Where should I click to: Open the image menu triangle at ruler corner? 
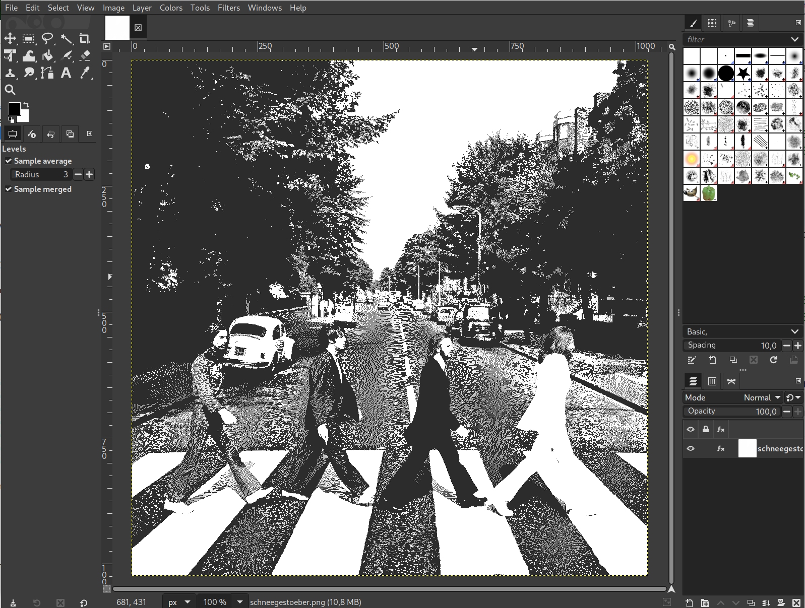107,46
